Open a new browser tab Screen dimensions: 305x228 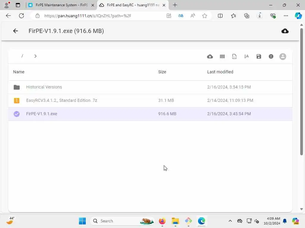point(175,5)
